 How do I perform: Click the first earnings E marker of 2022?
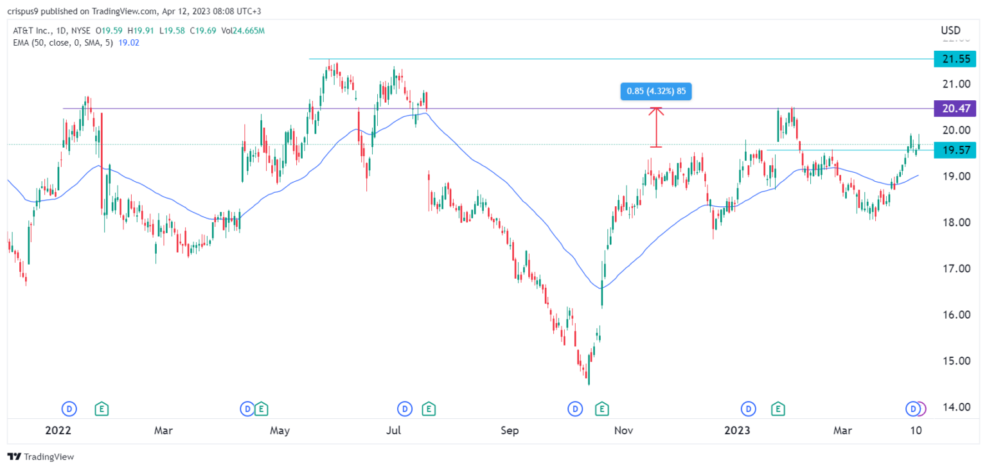pyautogui.click(x=101, y=408)
